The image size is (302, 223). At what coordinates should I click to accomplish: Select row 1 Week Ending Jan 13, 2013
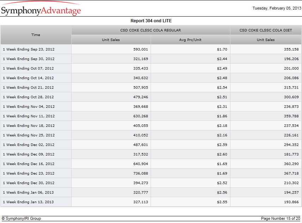(x=151, y=202)
